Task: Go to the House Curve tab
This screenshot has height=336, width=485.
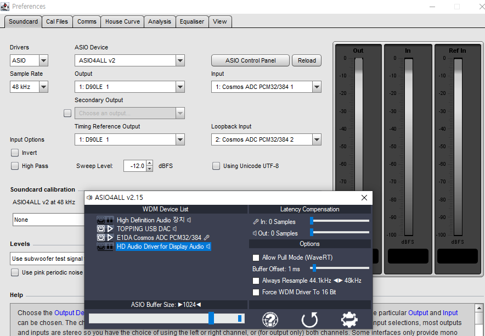Action: tap(122, 21)
